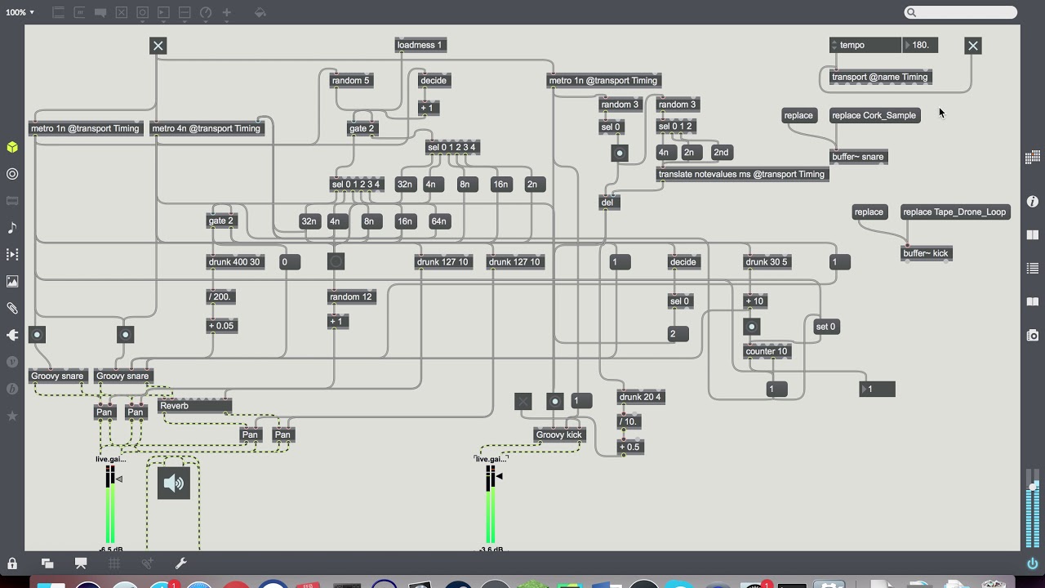This screenshot has width=1045, height=588.
Task: Select the loadmess 1 object
Action: click(420, 46)
